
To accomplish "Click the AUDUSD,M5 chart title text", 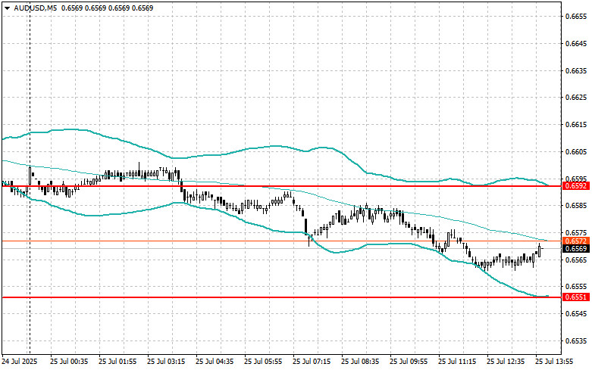I will 36,8.
